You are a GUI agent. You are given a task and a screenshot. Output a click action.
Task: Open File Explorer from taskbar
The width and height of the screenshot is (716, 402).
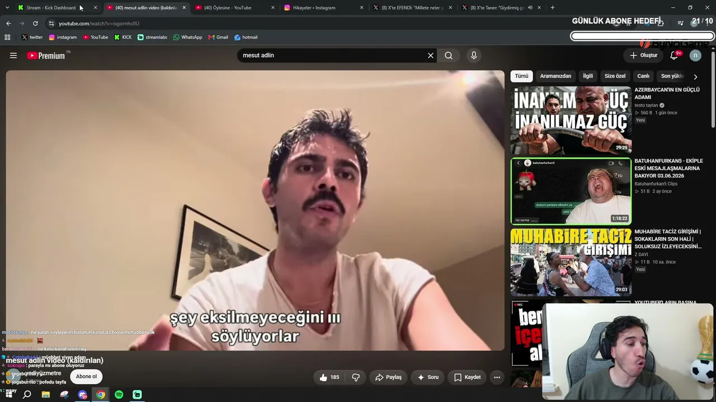[46, 395]
